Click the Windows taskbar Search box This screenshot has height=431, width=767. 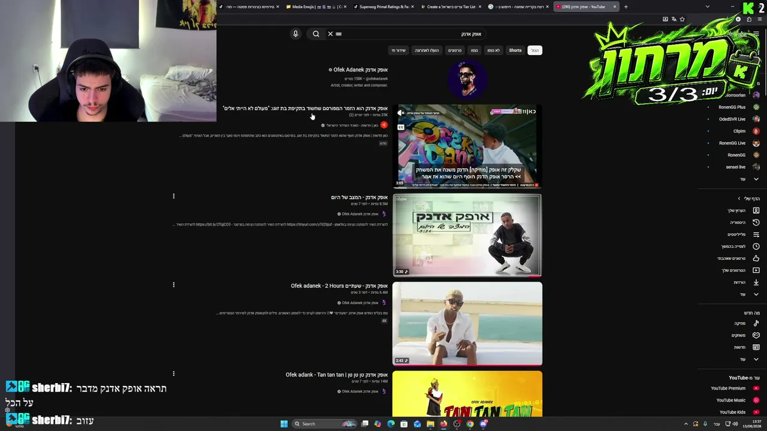tap(324, 424)
